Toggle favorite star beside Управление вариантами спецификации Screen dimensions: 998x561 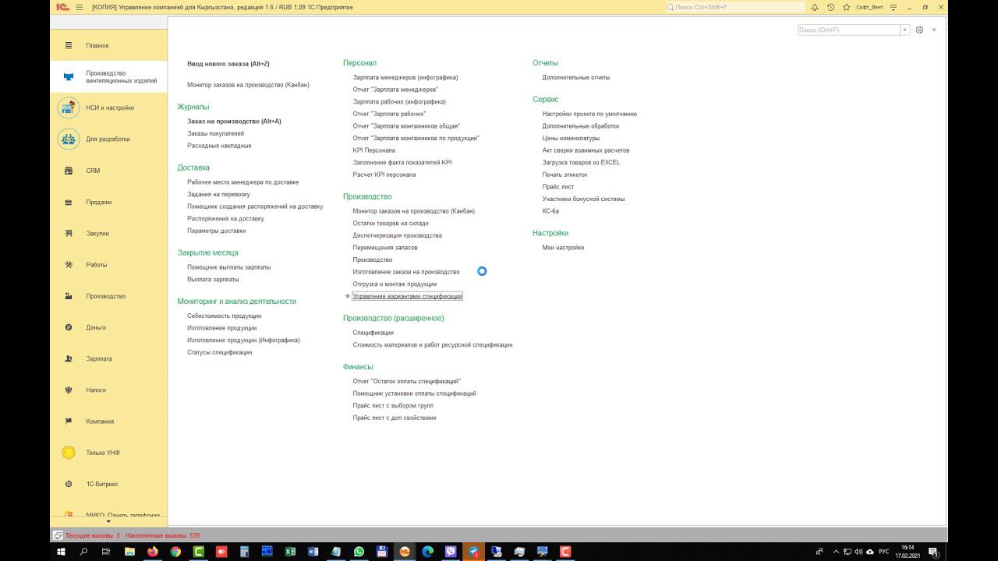pos(348,296)
